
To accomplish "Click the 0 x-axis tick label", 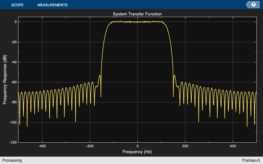I will click(x=137, y=146).
